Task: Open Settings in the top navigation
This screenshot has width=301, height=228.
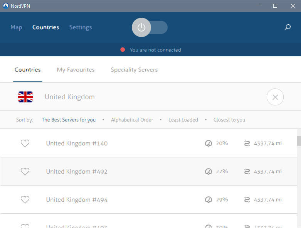Action: (x=81, y=27)
